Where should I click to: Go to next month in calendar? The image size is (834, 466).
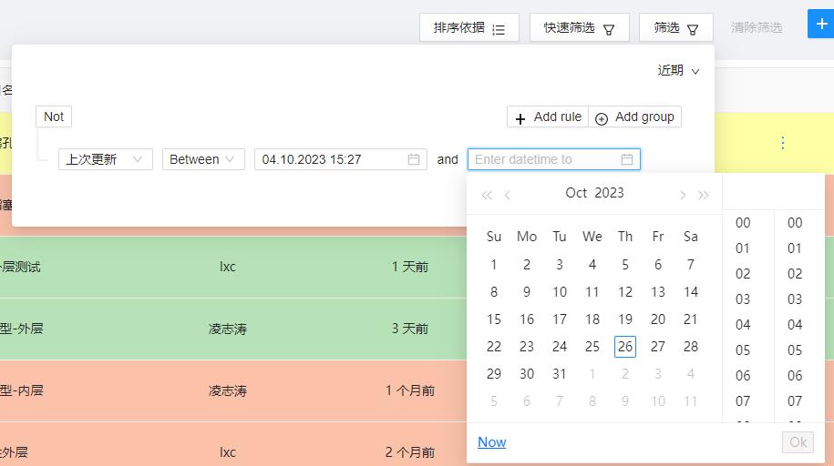682,195
